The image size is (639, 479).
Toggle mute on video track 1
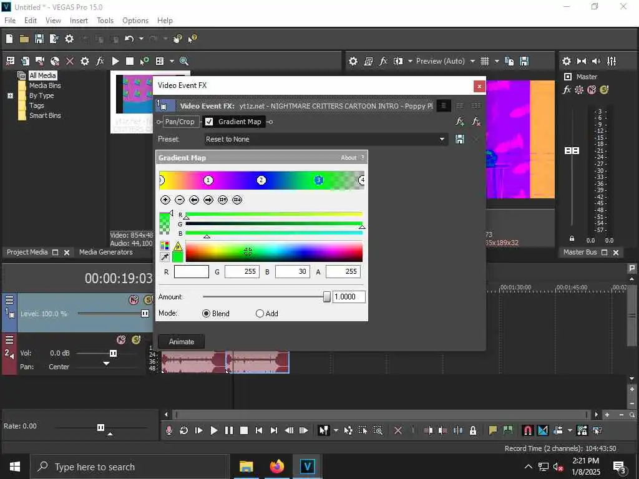(x=134, y=300)
